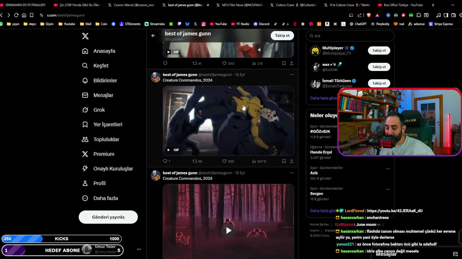
Task: Open YT Studio bookmark
Action: [240, 24]
